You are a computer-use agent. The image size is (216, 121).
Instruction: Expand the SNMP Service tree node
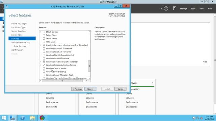point(40,32)
